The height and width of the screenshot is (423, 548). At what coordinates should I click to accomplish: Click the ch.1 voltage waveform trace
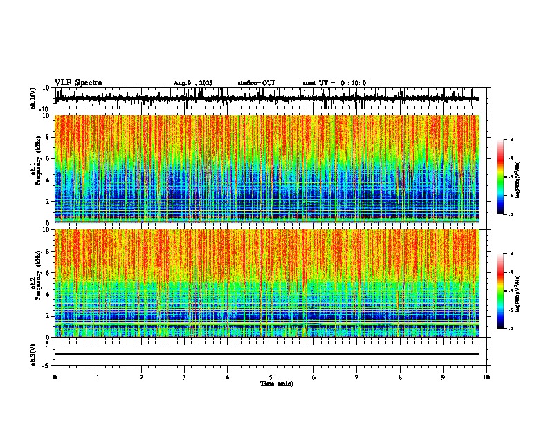[266, 99]
